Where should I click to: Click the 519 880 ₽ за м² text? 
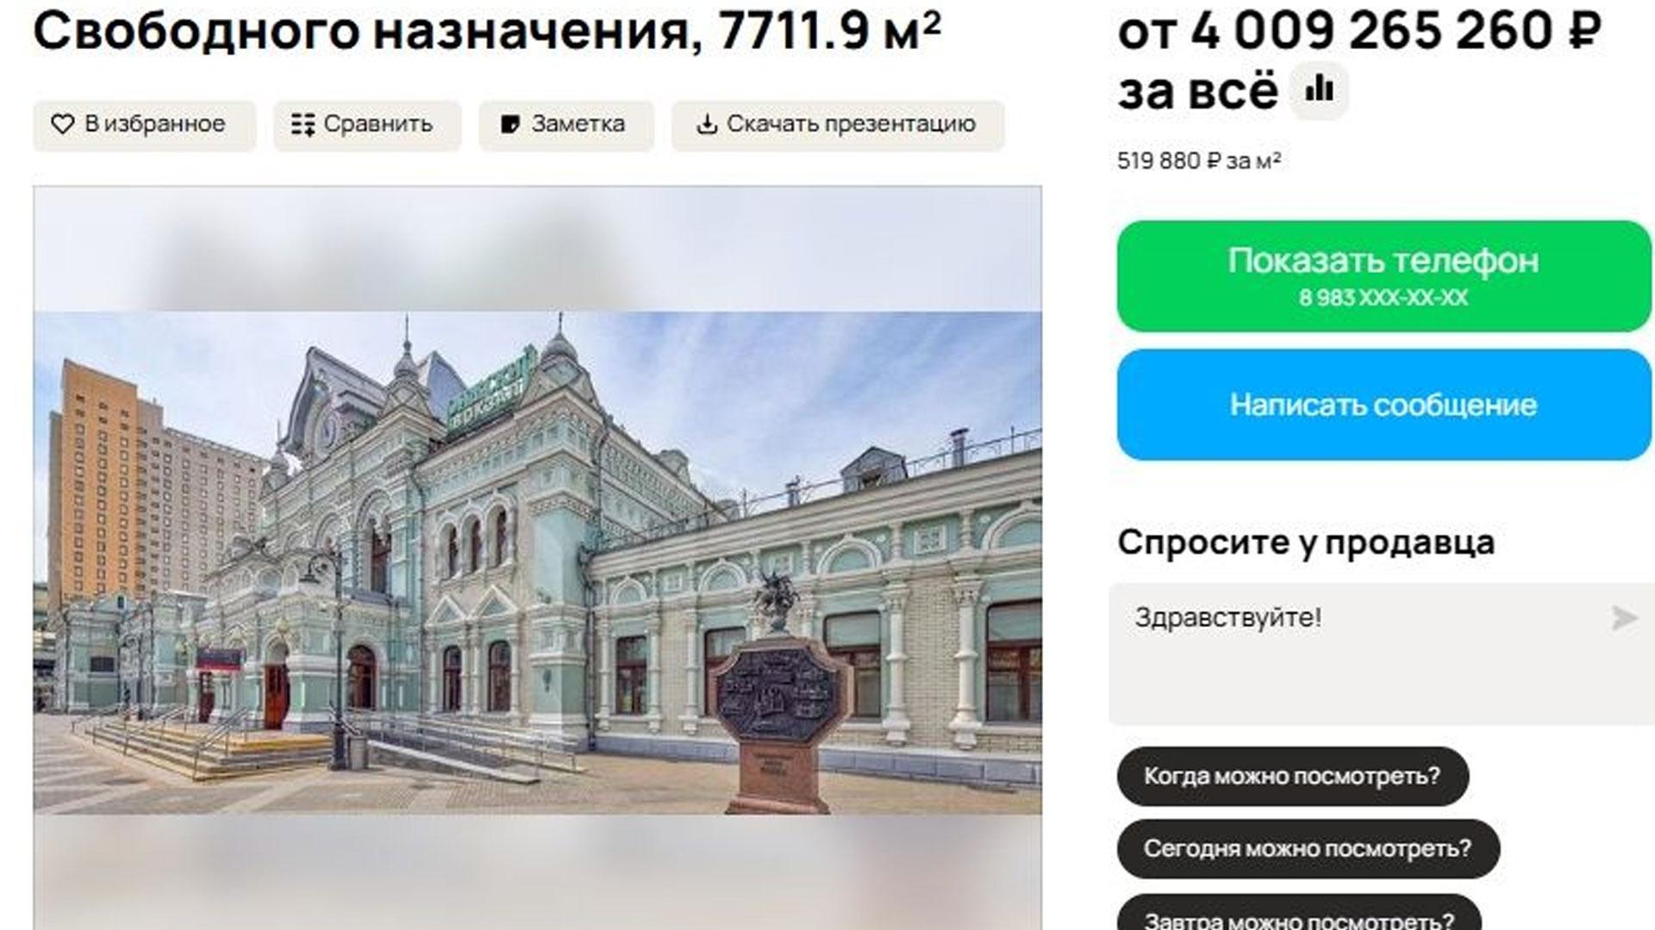(x=1199, y=161)
